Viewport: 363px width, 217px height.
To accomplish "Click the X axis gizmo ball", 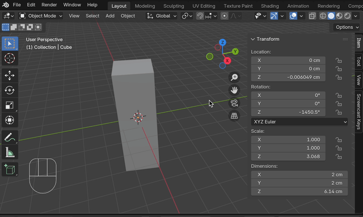I will (x=227, y=61).
